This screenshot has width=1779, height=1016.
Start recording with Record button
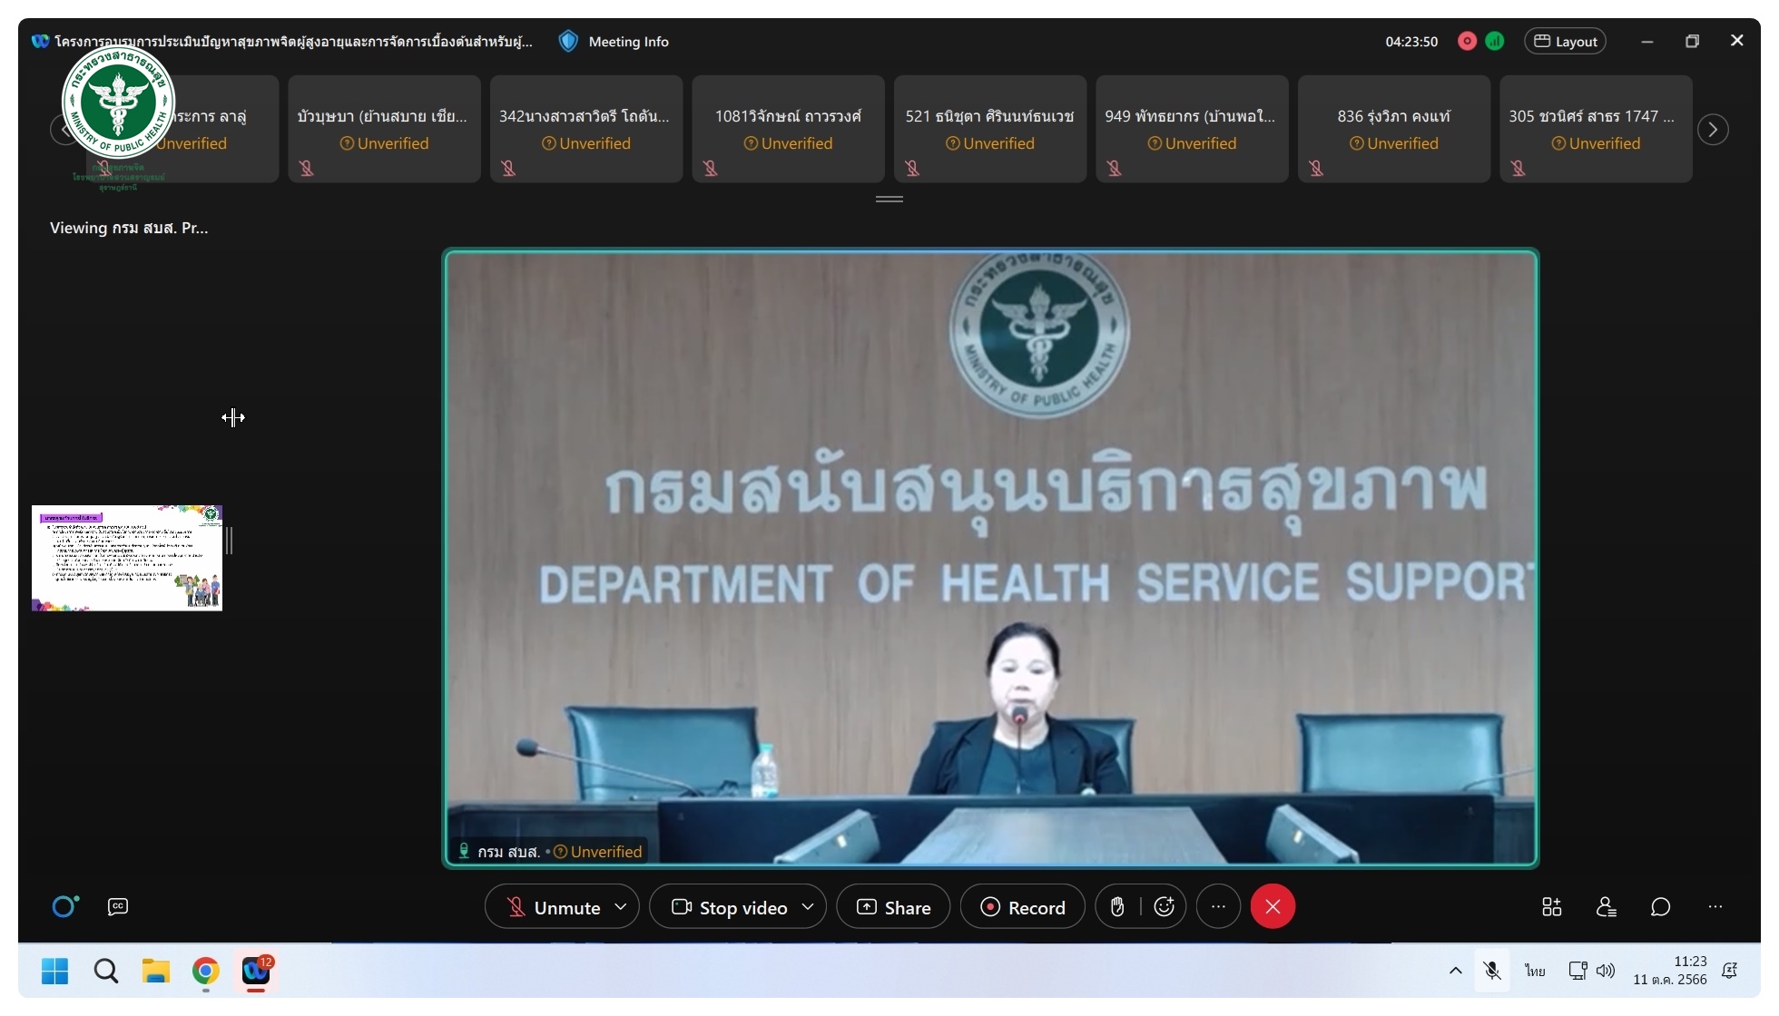[1022, 907]
